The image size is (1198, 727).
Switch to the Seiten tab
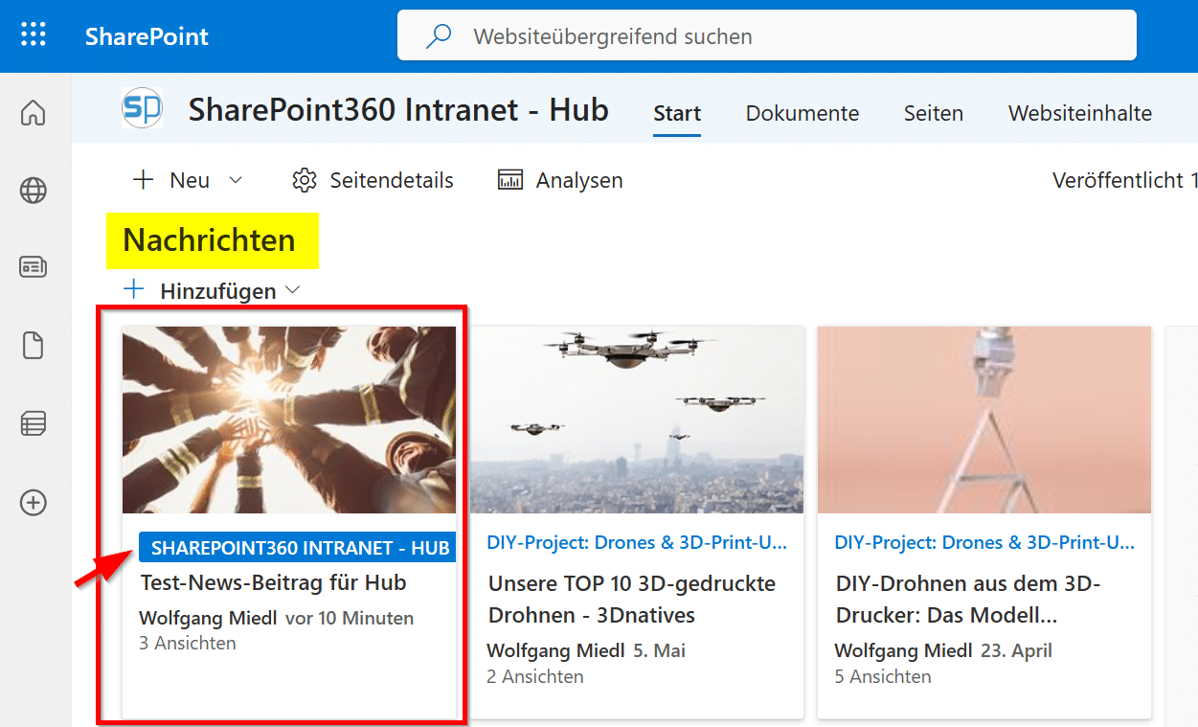(933, 113)
